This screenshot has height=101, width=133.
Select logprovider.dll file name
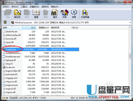point(13,71)
